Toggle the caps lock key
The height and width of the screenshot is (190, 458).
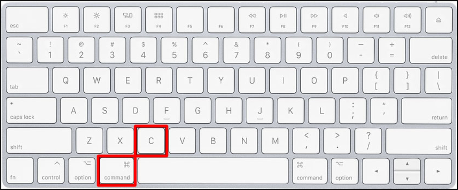click(31, 111)
